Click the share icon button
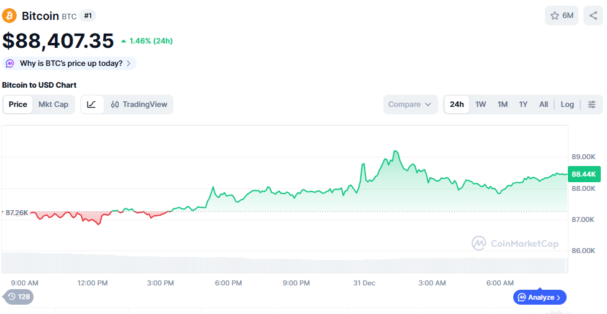Image resolution: width=607 pixels, height=314 pixels. click(x=593, y=16)
